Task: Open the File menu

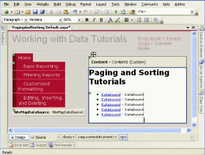Action: (6, 4)
